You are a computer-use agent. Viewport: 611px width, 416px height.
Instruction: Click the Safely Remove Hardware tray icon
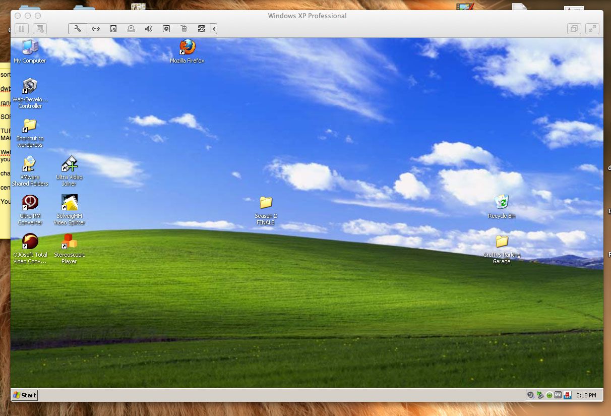click(540, 395)
